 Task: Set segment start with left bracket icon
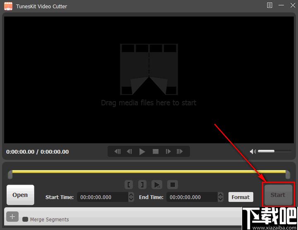pyautogui.click(x=129, y=185)
